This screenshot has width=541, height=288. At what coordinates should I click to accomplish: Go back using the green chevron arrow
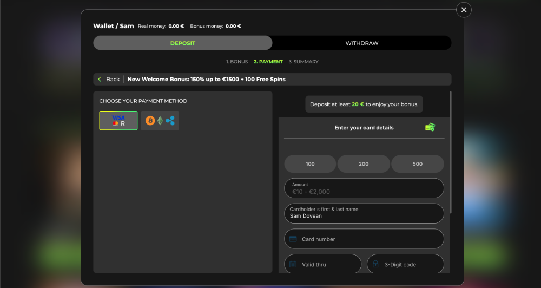(x=100, y=79)
